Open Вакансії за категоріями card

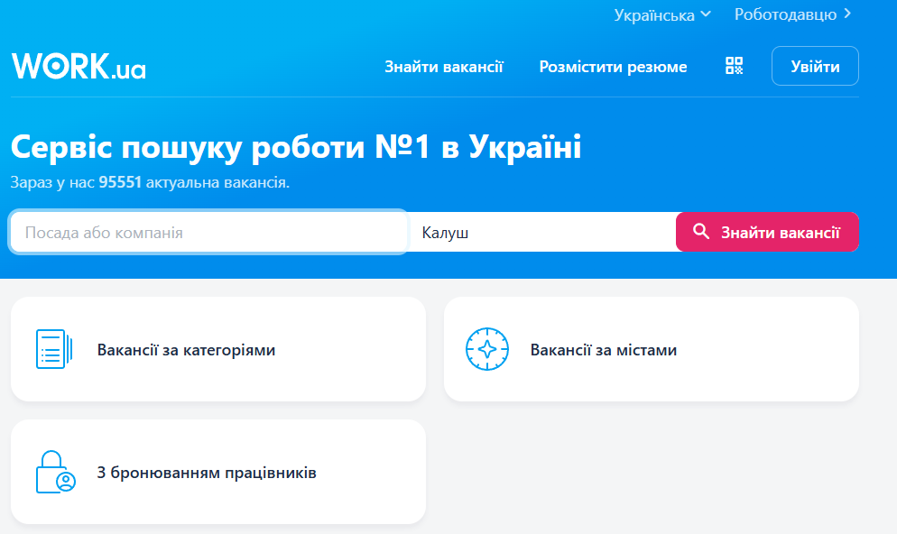[x=218, y=349]
